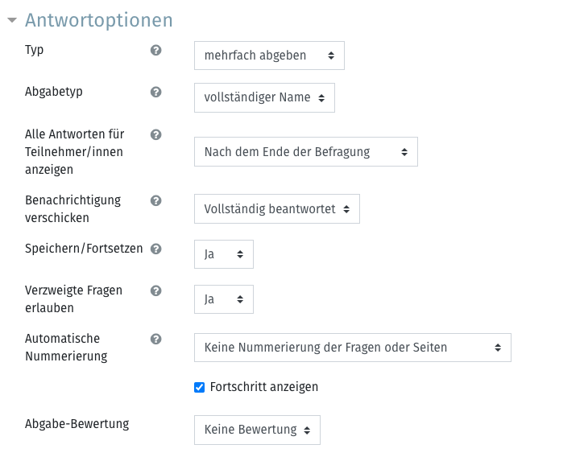Image resolution: width=584 pixels, height=457 pixels.
Task: Click the Abgabe-Bewertung field label
Action: [77, 424]
